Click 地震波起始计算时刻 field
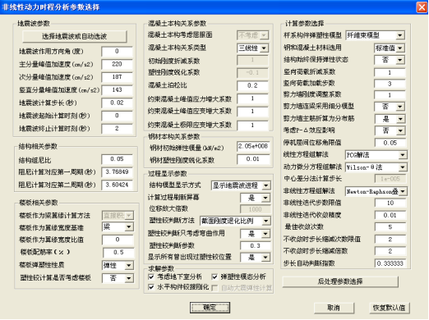This screenshot has height=320, width=429. coord(117,116)
